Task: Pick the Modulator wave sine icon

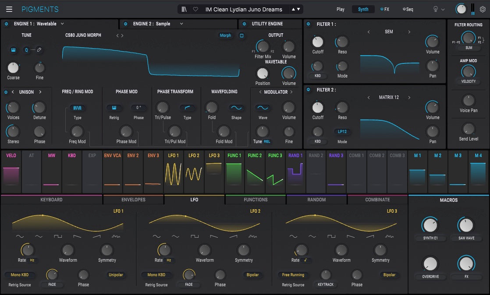Action: 263,108
